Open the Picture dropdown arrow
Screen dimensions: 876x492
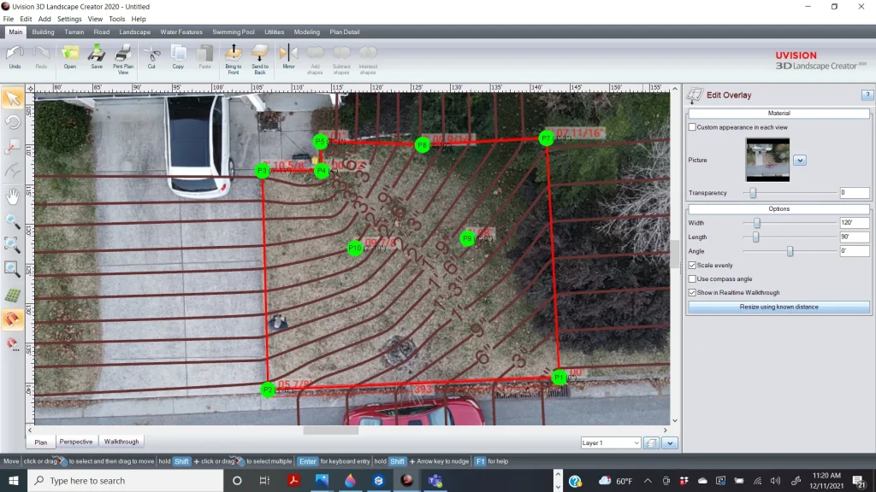click(x=800, y=160)
